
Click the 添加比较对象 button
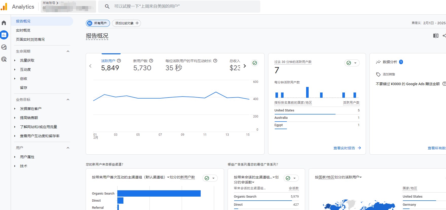(126, 23)
